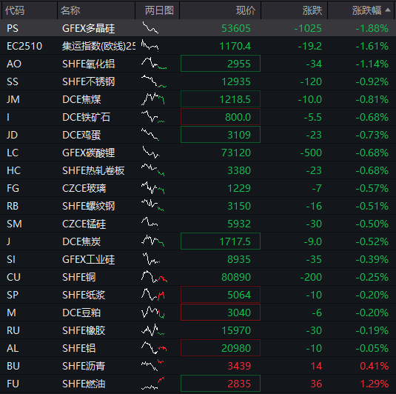Select the JM contract code
The height and width of the screenshot is (394, 396).
coord(13,99)
